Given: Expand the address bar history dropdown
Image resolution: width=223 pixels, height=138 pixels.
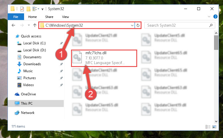Looking at the screenshot, I should pyautogui.click(x=132, y=26).
